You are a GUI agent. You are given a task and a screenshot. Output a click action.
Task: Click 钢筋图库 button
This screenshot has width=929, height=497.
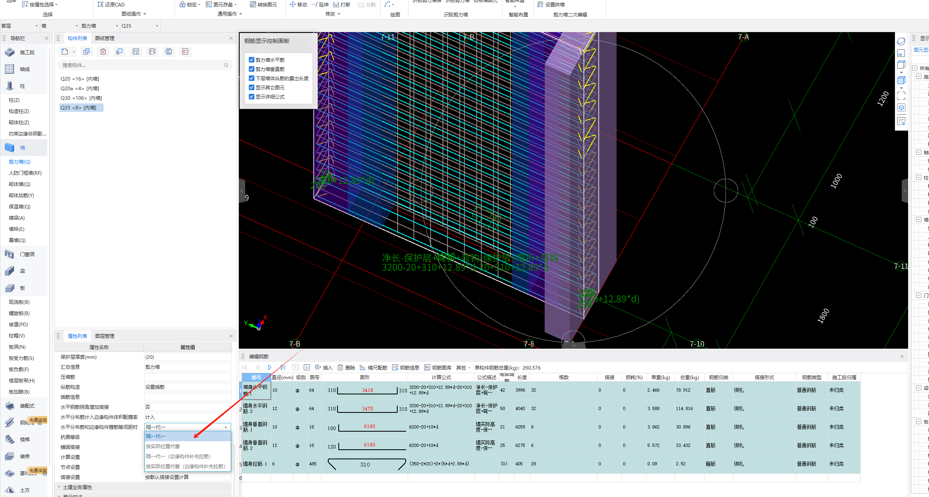coord(438,368)
